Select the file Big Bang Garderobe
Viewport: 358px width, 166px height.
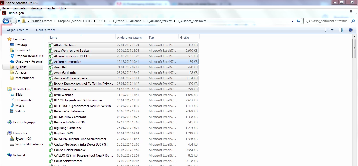123,128
